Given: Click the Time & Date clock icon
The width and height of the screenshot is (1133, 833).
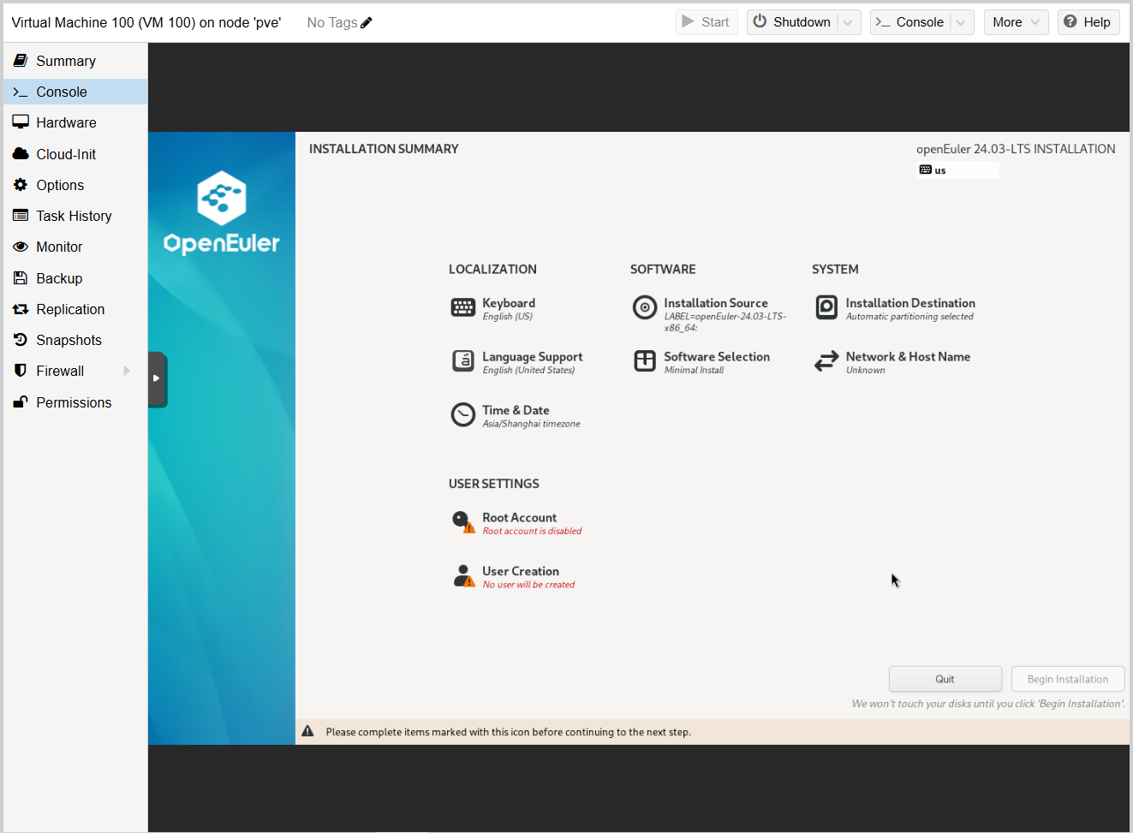Looking at the screenshot, I should tap(463, 415).
